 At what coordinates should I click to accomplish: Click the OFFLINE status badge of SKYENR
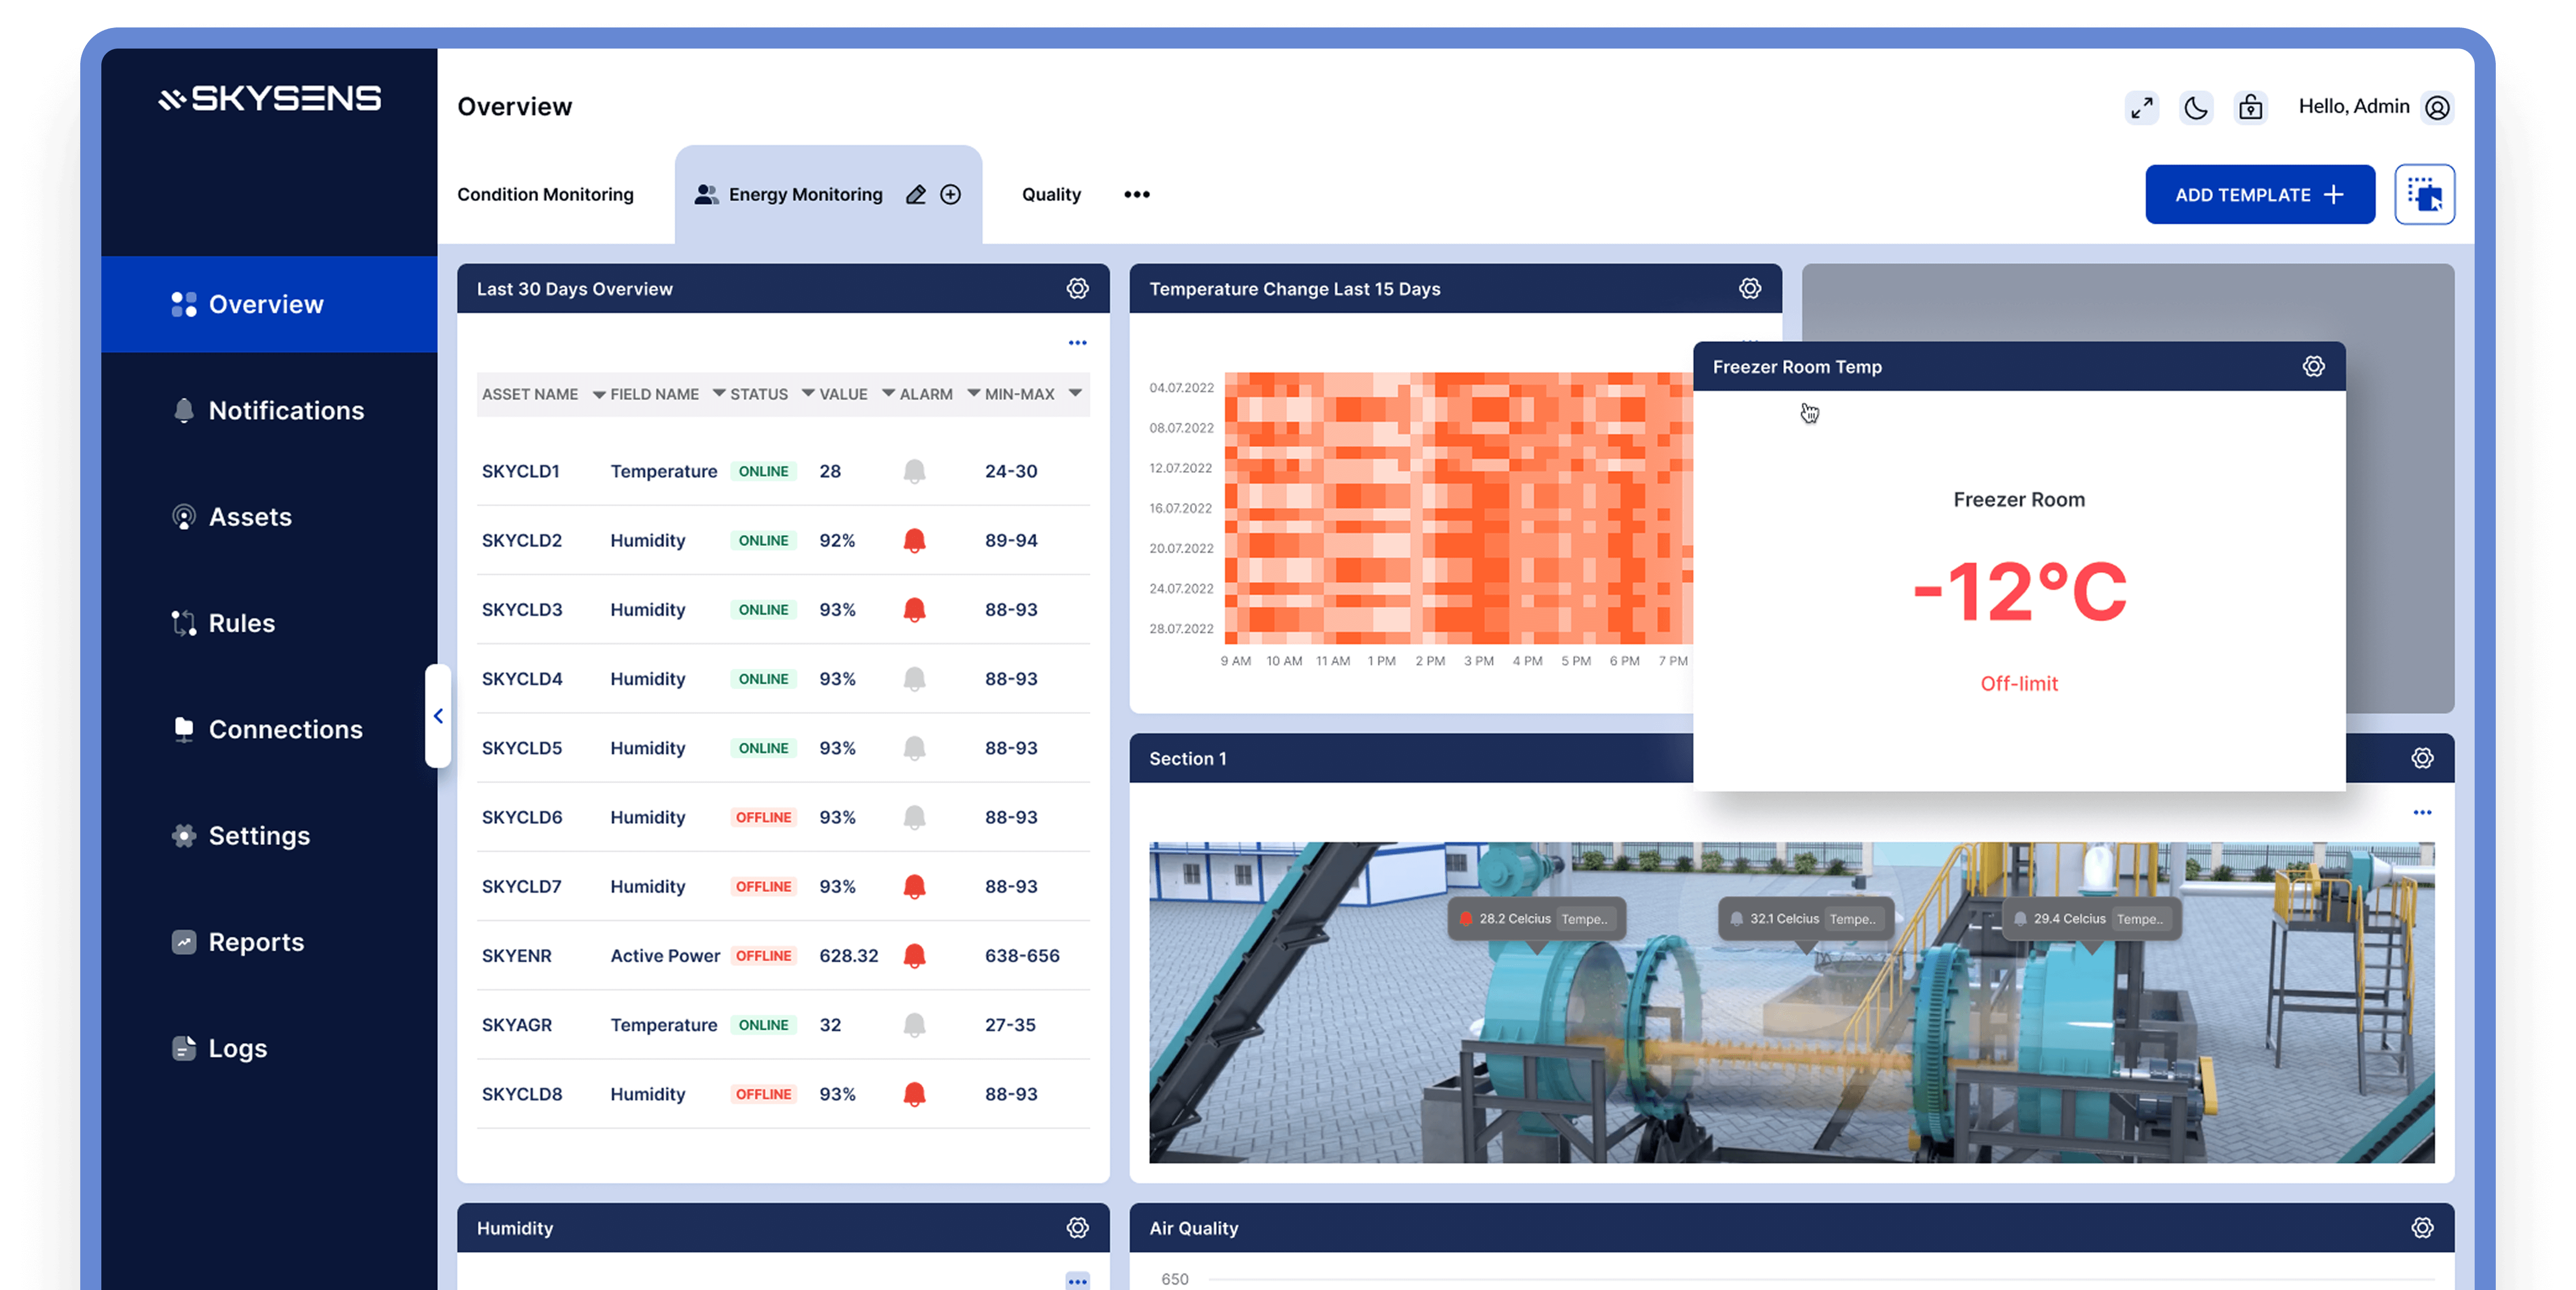tap(763, 956)
